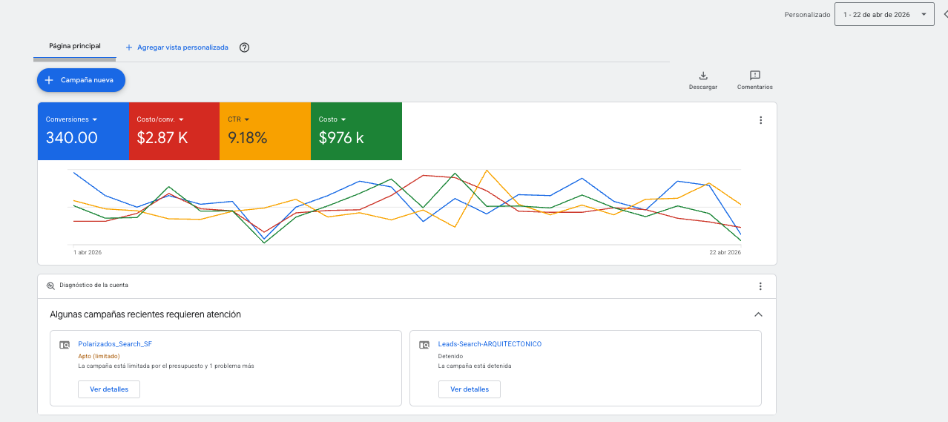948x422 pixels.
Task: Click the budget-limited campaign description text
Action: click(x=166, y=366)
